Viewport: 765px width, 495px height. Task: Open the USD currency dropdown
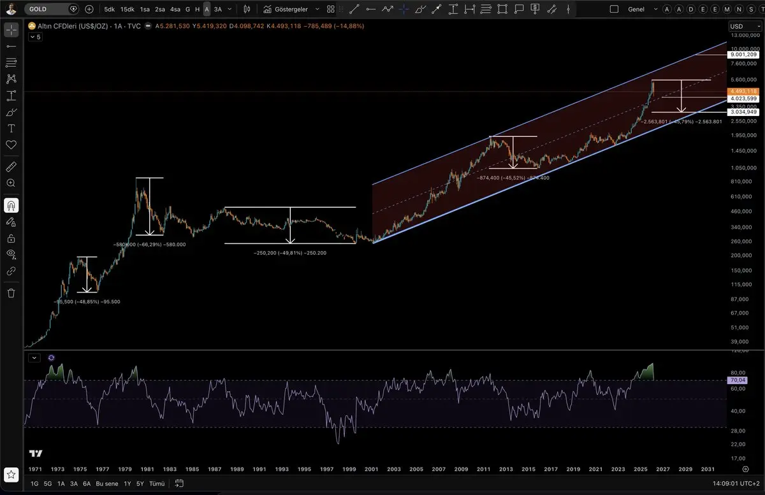tap(743, 26)
